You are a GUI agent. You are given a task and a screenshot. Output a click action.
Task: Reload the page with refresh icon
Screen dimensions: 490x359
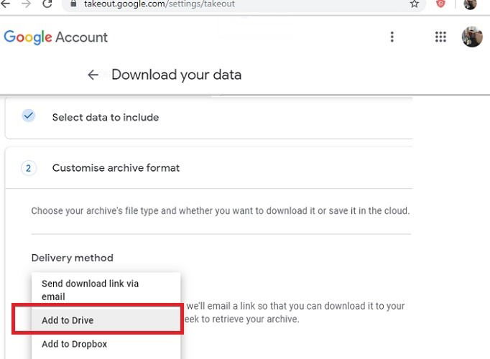(x=47, y=4)
